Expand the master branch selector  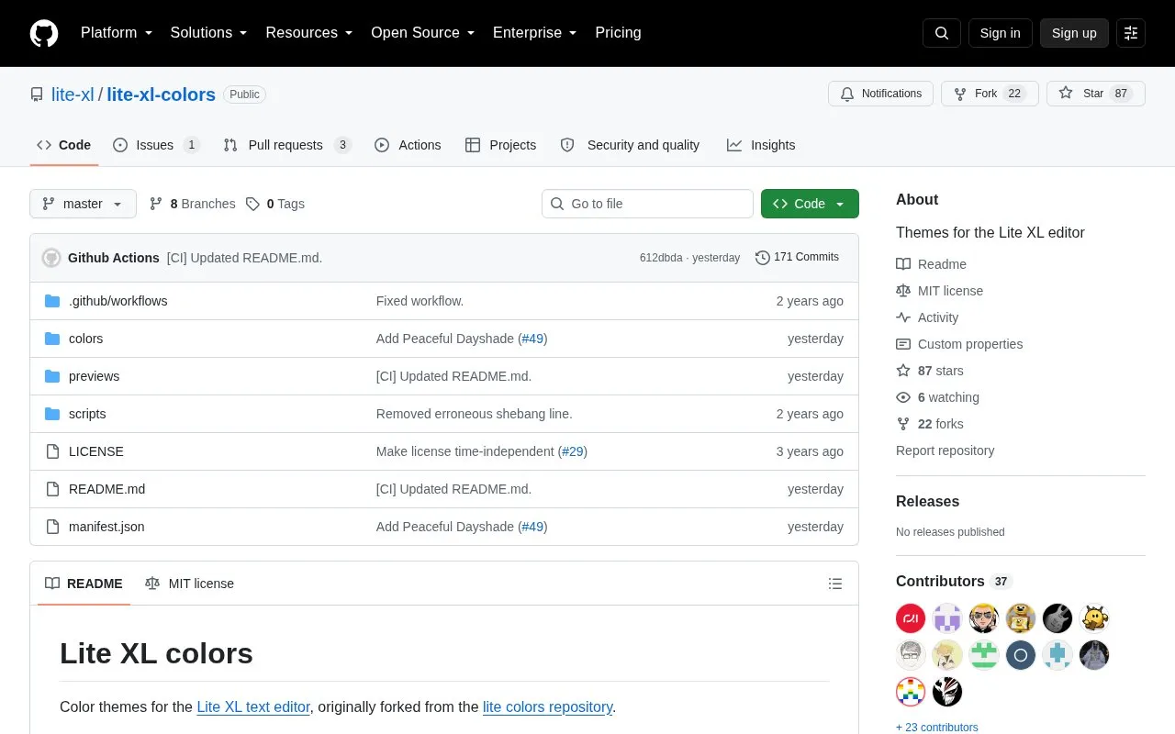[83, 204]
